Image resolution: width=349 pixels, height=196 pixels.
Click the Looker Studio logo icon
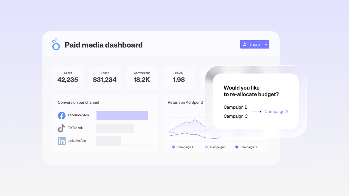pyautogui.click(x=56, y=44)
